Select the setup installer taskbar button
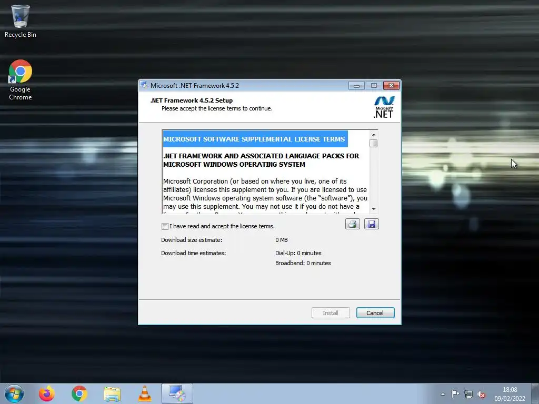The width and height of the screenshot is (539, 404). coord(177,393)
